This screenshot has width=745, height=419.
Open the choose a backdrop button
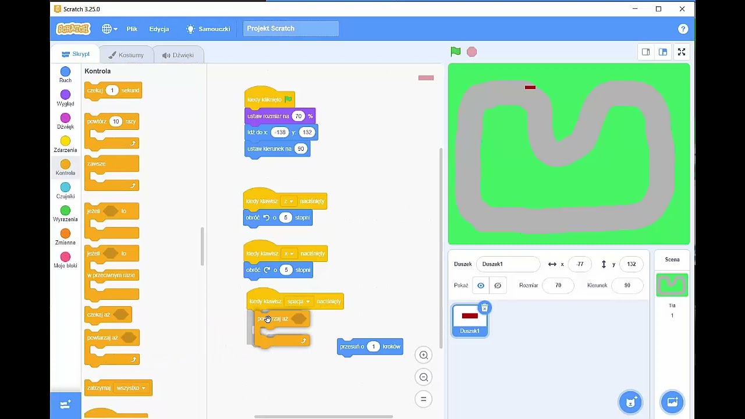tap(672, 402)
